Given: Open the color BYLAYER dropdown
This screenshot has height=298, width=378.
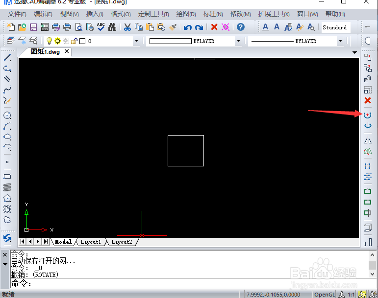Looking at the screenshot, I should point(238,41).
